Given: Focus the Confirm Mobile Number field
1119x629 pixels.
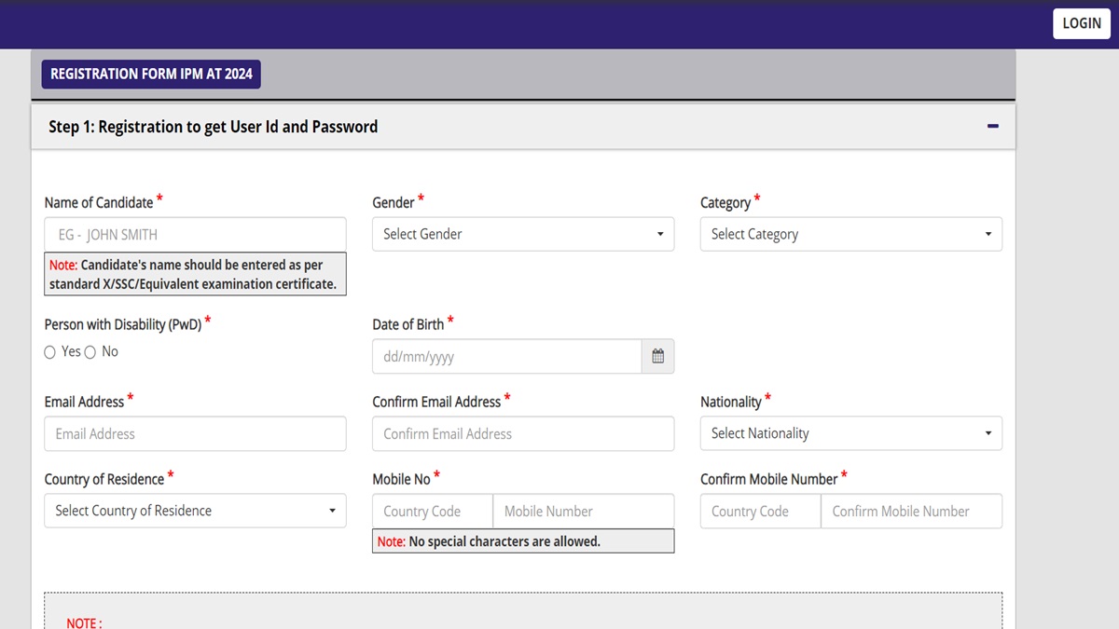Looking at the screenshot, I should (912, 511).
